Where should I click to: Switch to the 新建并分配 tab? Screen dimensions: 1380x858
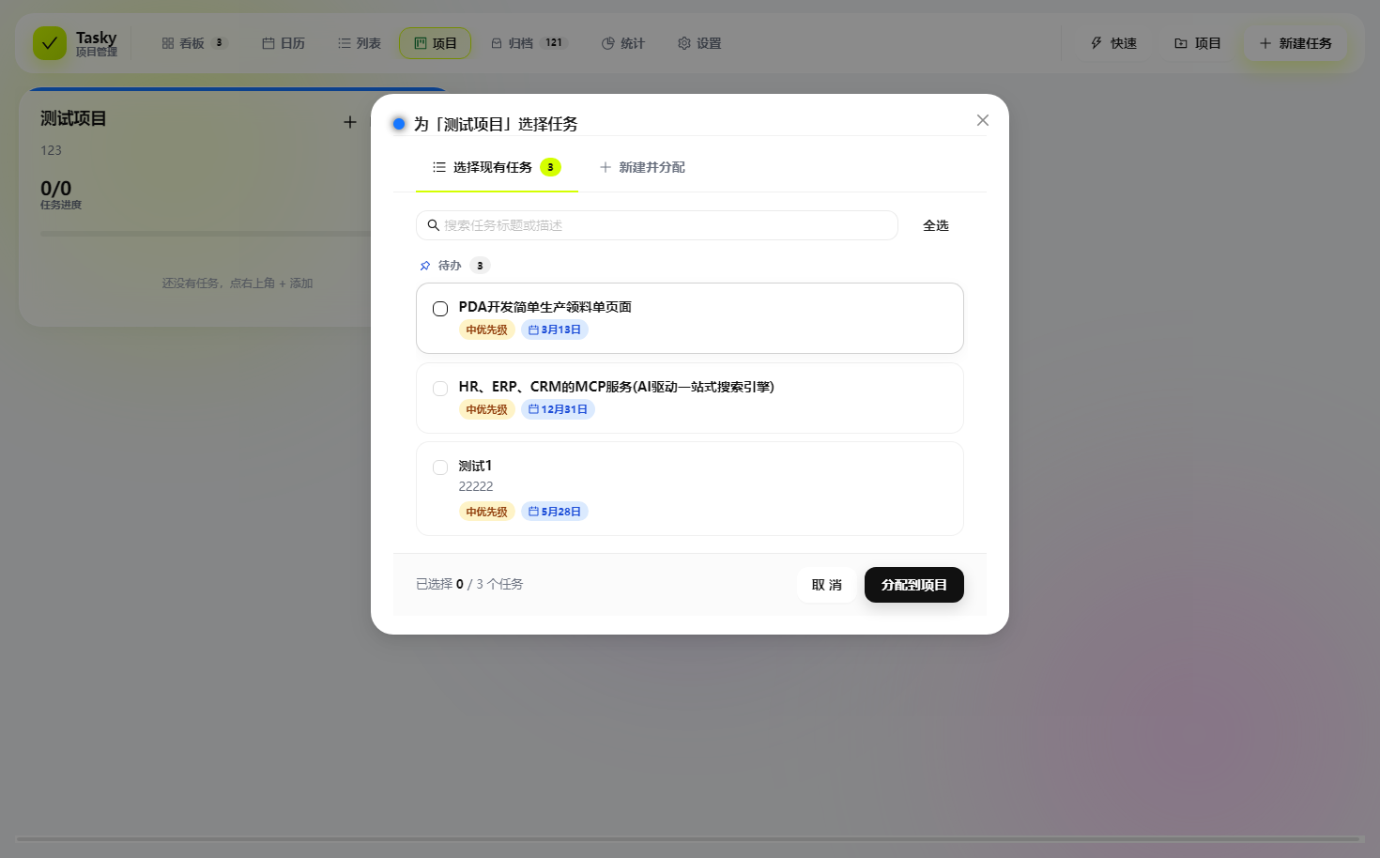pyautogui.click(x=642, y=167)
